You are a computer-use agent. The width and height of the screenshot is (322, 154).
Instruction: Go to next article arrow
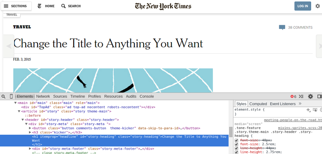click(x=319, y=46)
